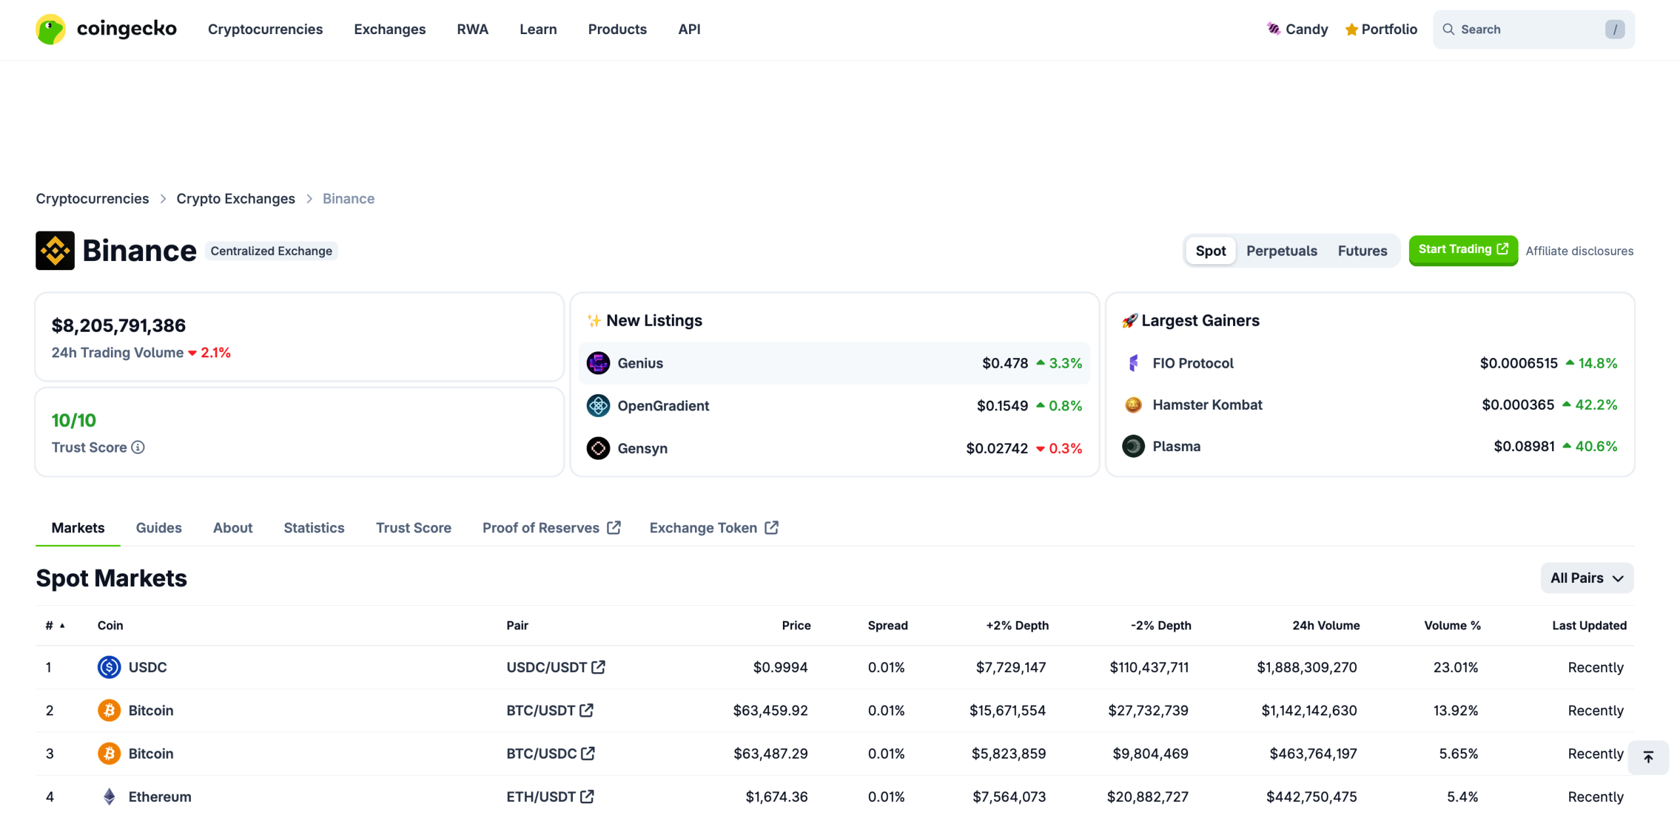The height and width of the screenshot is (815, 1680).
Task: Click the Ethereum coin name
Action: [x=160, y=797]
